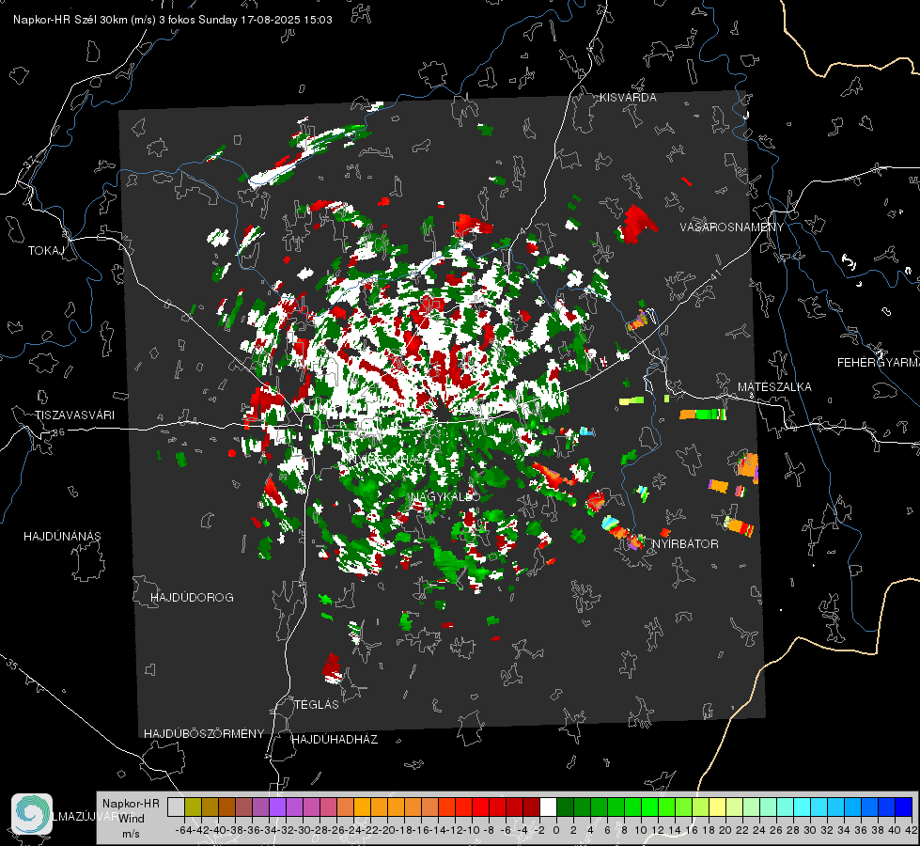Click the 'Wind' legend label
920x846 pixels.
(x=132, y=818)
